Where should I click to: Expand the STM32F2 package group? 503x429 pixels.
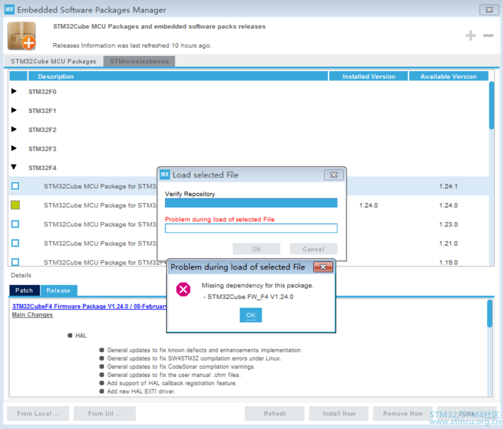coord(14,129)
